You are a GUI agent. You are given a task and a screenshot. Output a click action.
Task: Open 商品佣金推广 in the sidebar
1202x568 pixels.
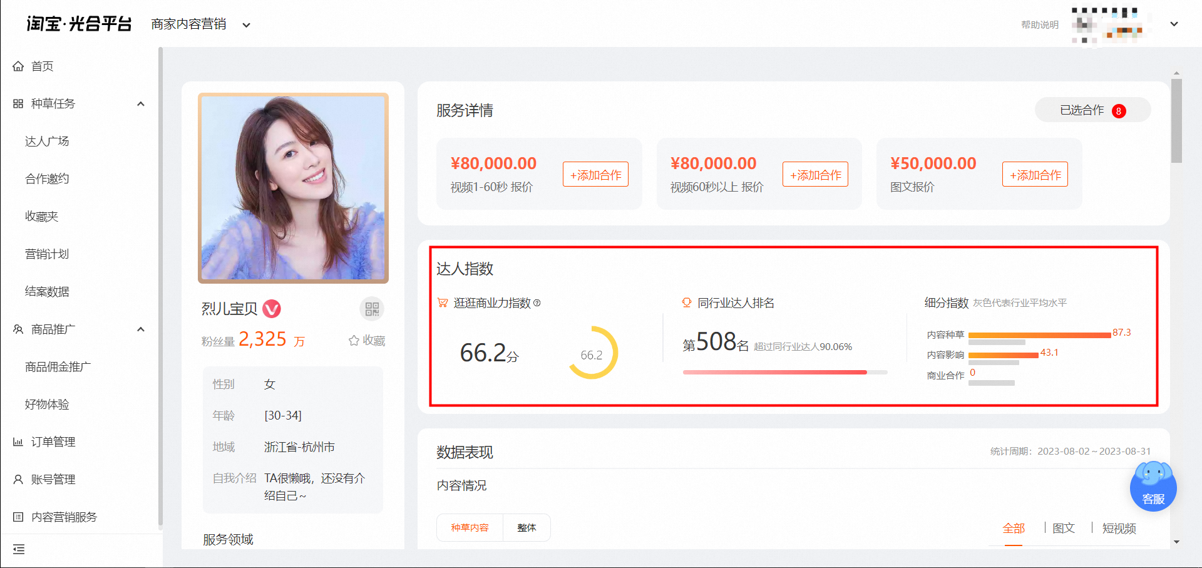(58, 367)
